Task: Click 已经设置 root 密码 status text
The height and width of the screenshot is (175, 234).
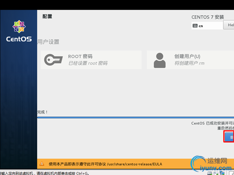Action: [x=88, y=63]
